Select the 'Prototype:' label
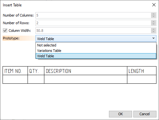Screen dimensions: 159x120 (x=11, y=38)
